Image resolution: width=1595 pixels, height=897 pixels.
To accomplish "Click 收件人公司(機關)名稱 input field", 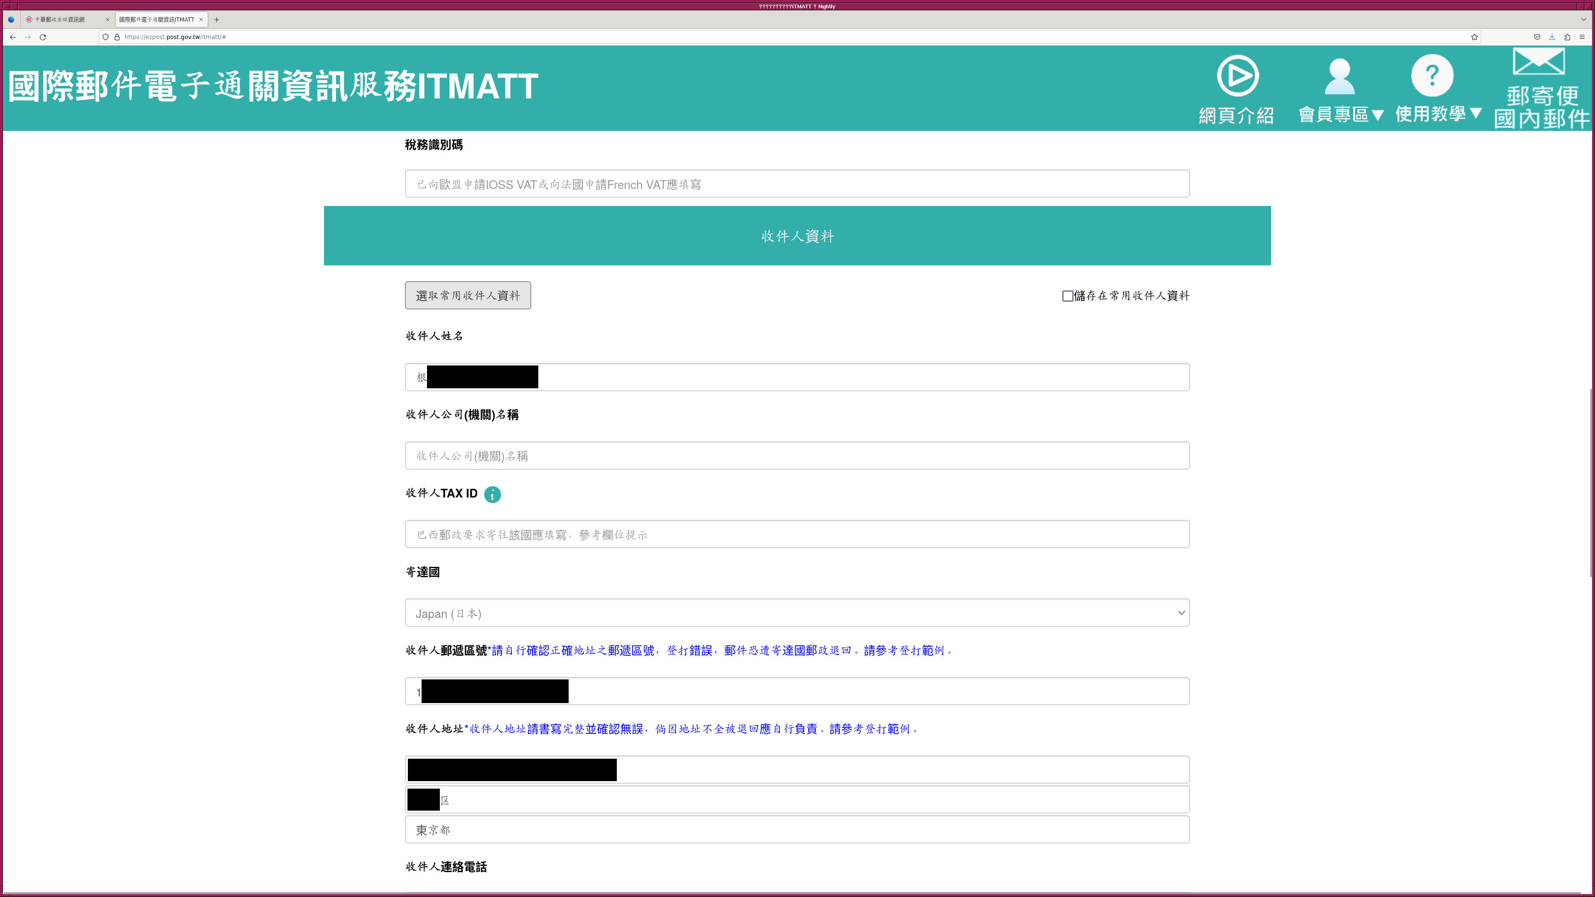I will [x=797, y=456].
